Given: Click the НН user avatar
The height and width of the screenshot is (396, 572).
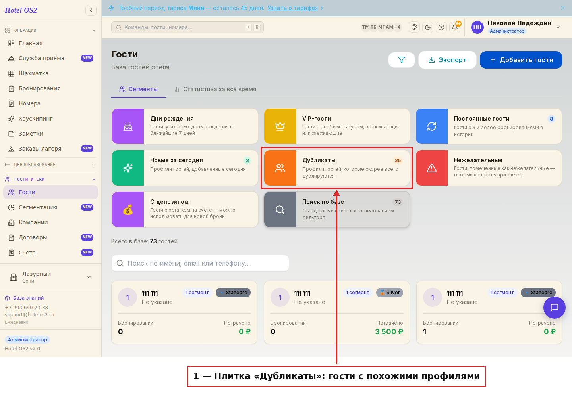Looking at the screenshot, I should (477, 27).
